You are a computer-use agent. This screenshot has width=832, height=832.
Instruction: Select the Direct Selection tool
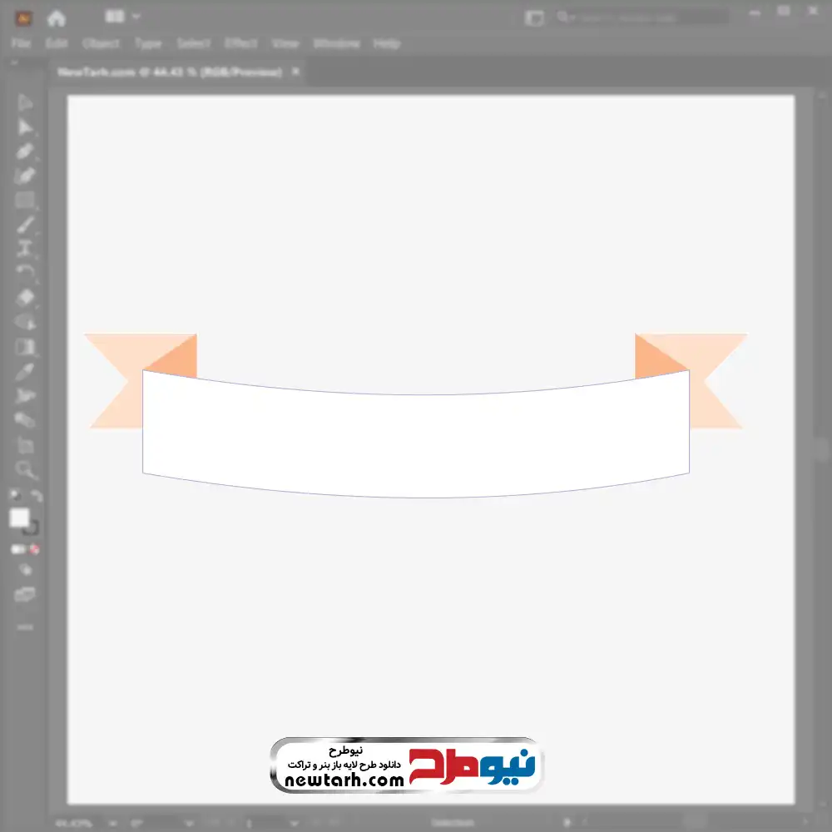(25, 127)
